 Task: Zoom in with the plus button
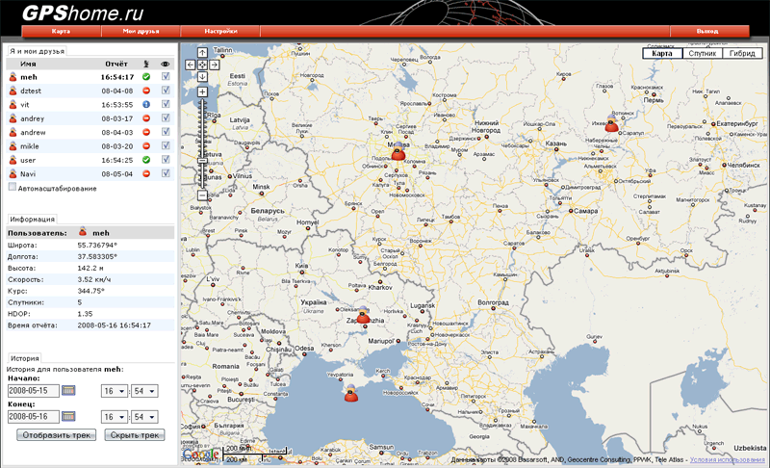pos(202,91)
